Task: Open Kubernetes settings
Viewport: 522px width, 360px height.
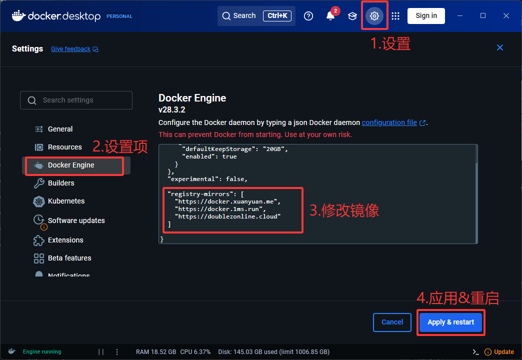Action: [66, 201]
